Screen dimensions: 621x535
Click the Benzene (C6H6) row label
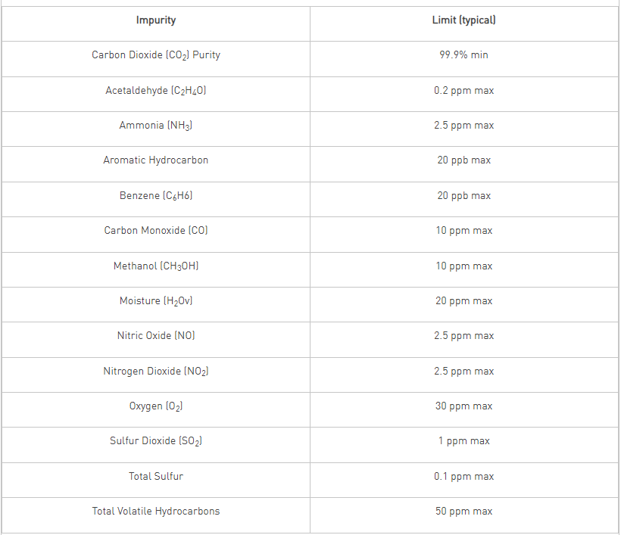click(x=156, y=196)
